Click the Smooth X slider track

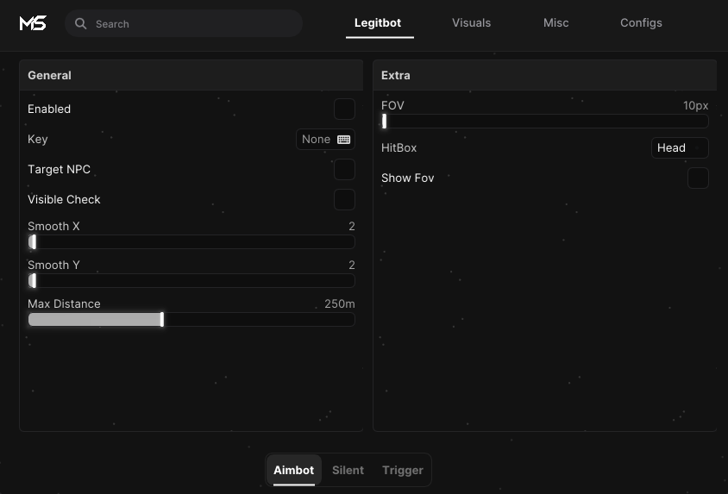pos(191,241)
